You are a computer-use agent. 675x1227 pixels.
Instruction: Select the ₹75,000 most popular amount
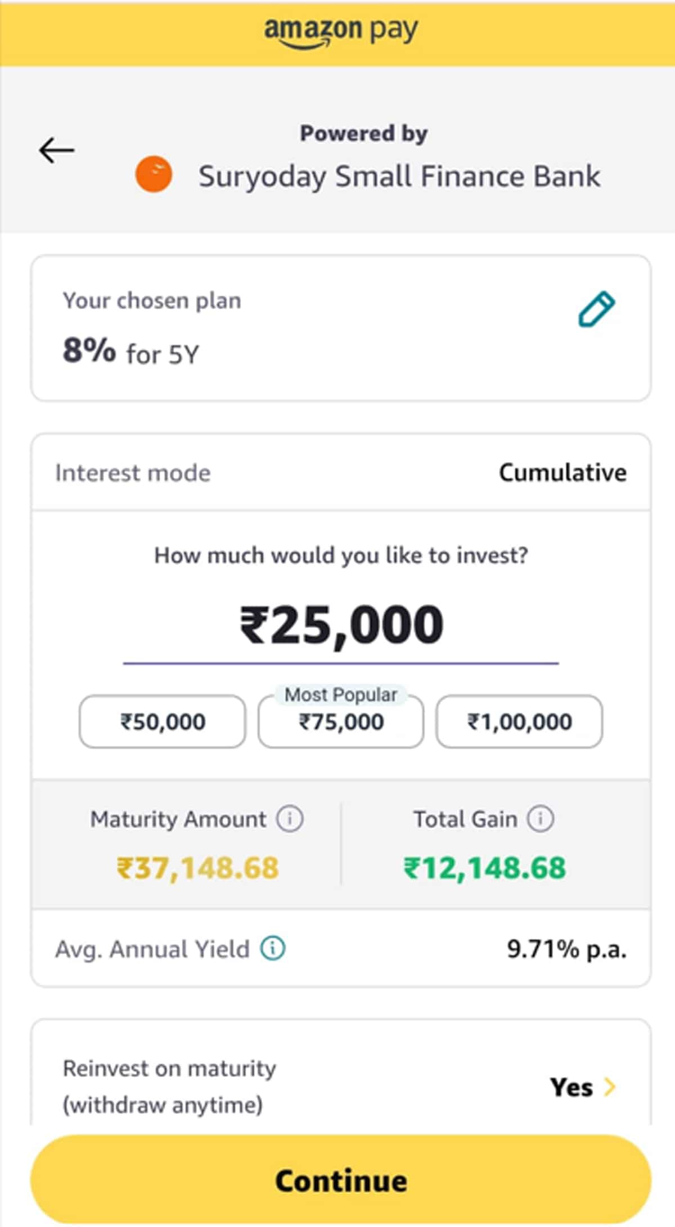341,723
